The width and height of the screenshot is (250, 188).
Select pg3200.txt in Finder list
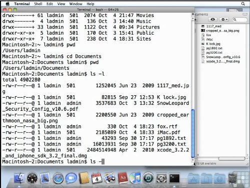(214, 53)
